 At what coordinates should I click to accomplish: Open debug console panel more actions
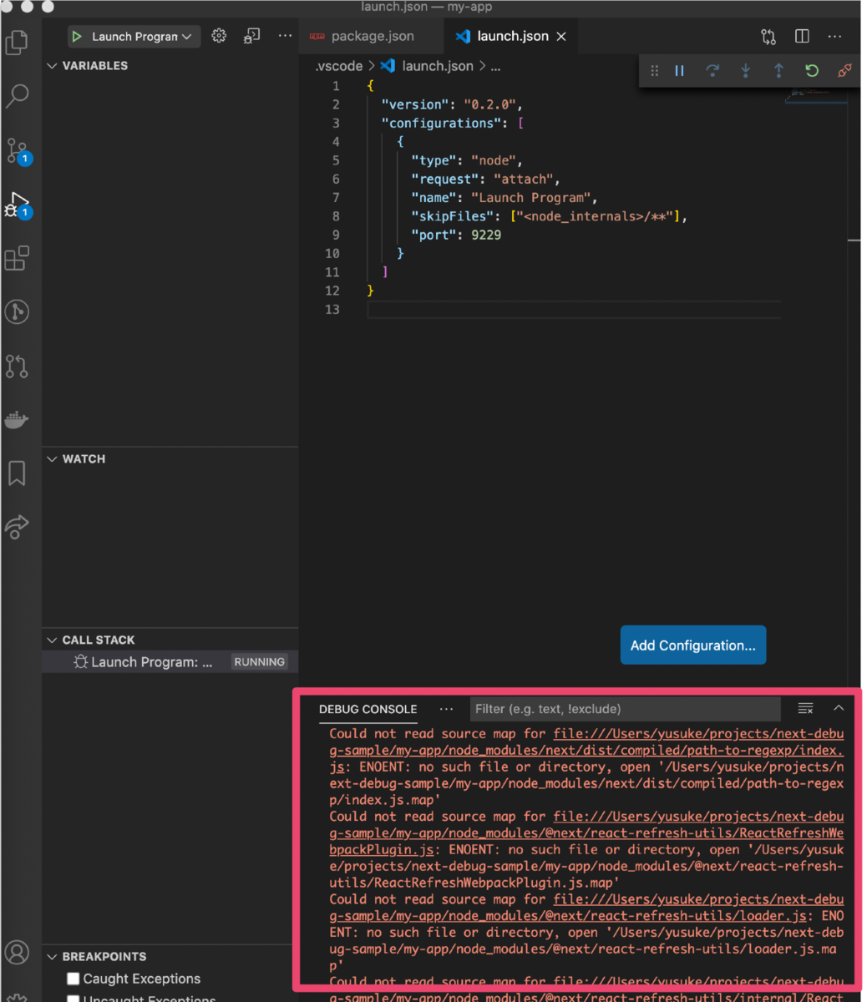pos(447,709)
